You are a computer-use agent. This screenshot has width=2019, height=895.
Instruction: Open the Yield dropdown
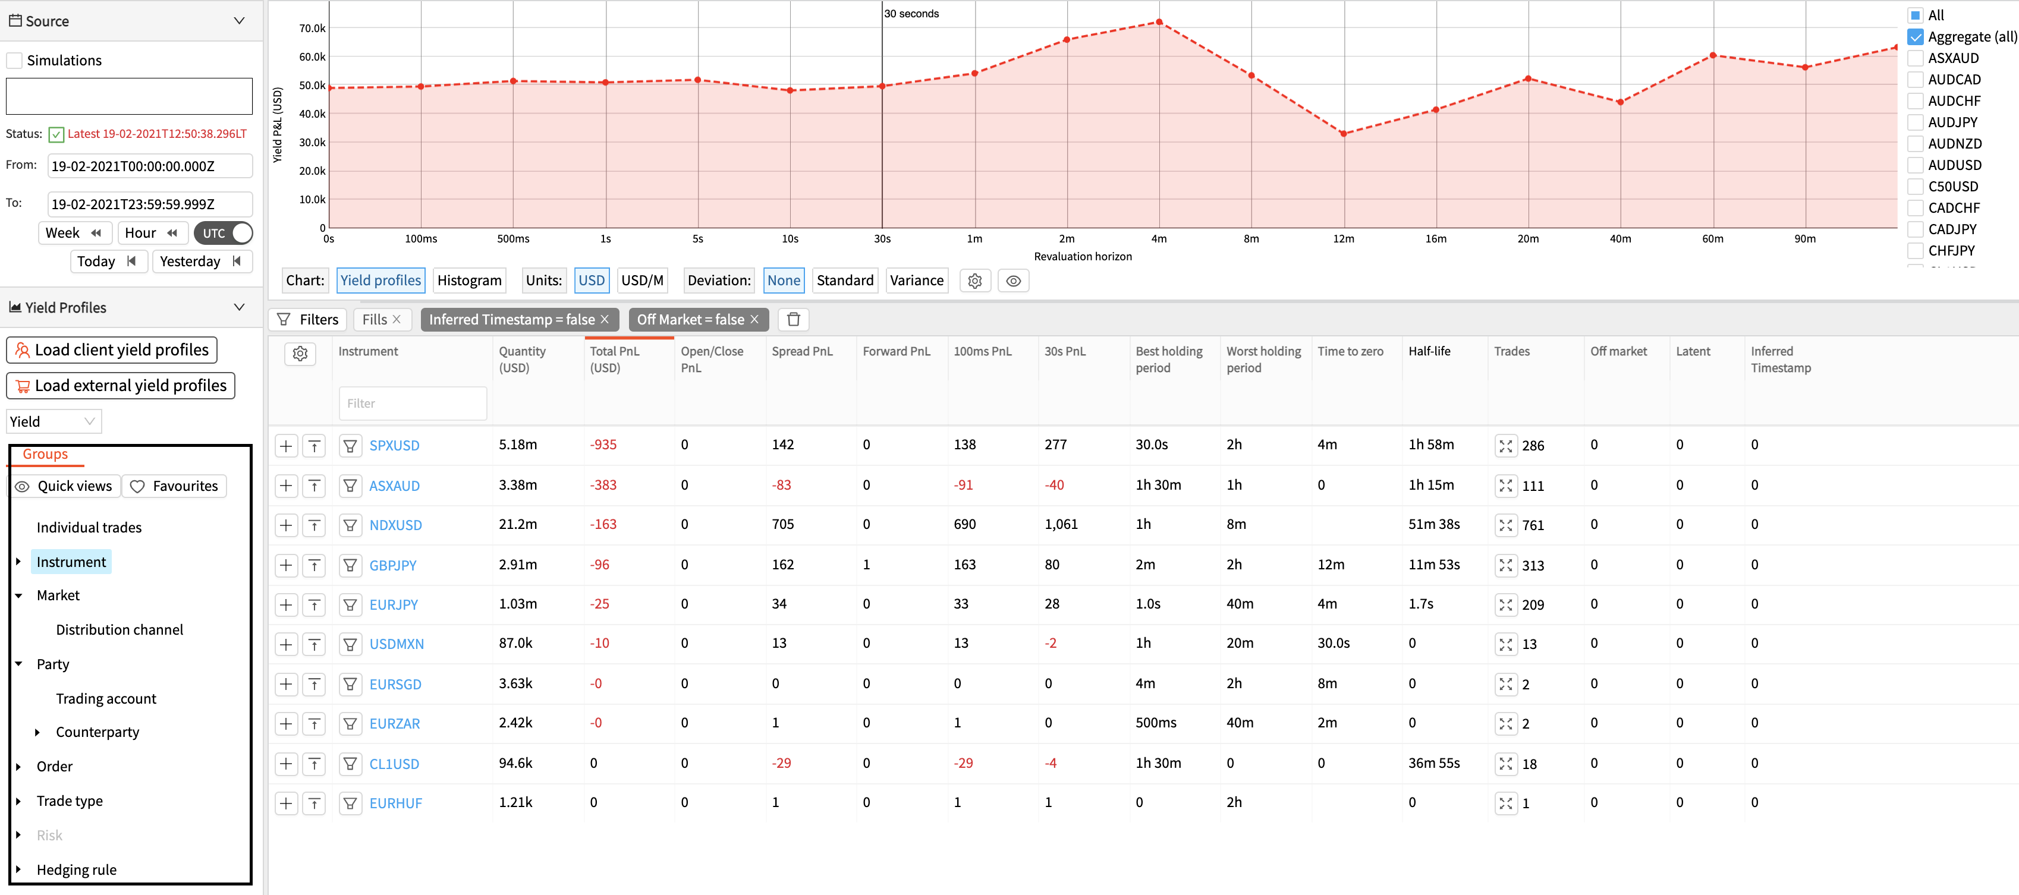click(54, 421)
